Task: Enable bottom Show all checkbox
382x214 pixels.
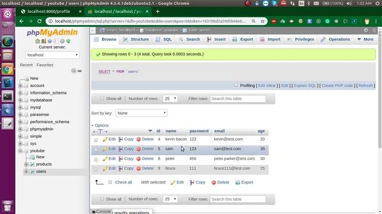Action: point(102,199)
